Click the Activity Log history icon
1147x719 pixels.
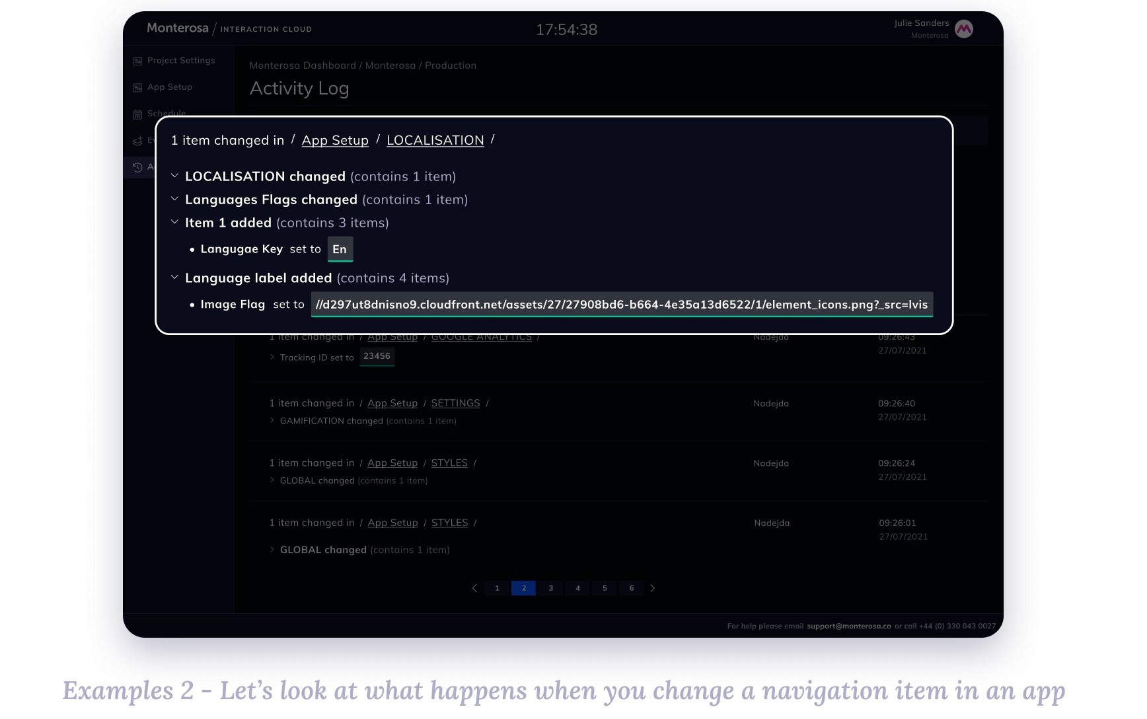(137, 167)
